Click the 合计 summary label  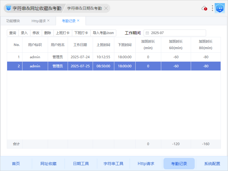point(16,144)
